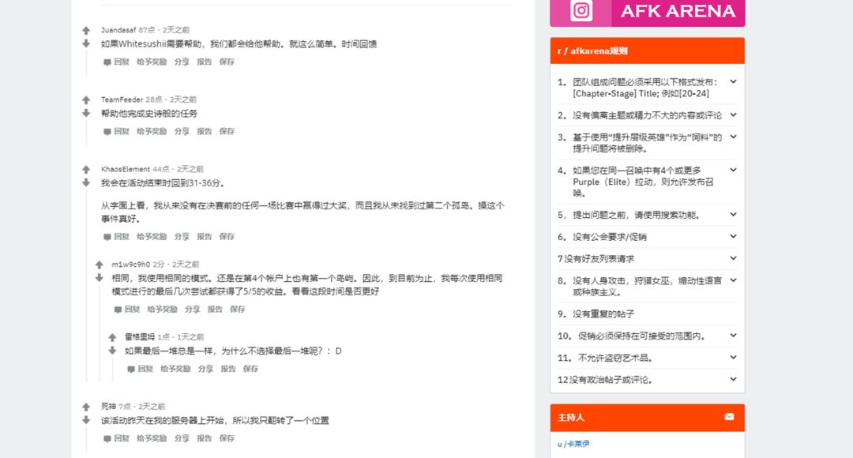Expand rule 1 团队组成问题
The height and width of the screenshot is (458, 853).
coord(733,81)
